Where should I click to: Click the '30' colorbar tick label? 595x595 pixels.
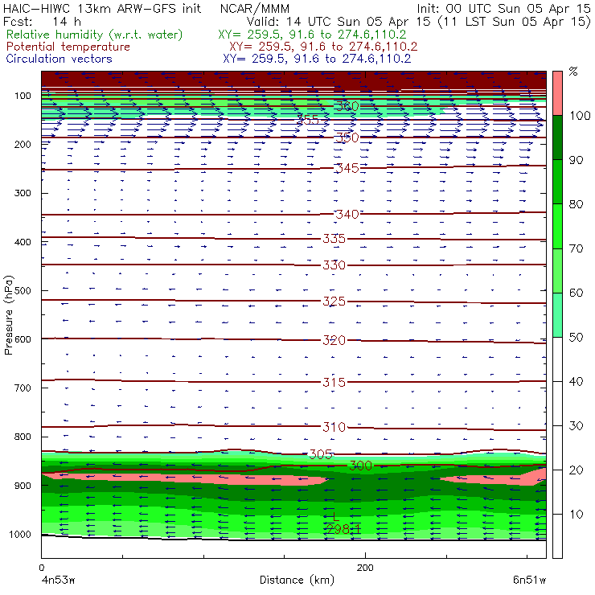point(576,426)
